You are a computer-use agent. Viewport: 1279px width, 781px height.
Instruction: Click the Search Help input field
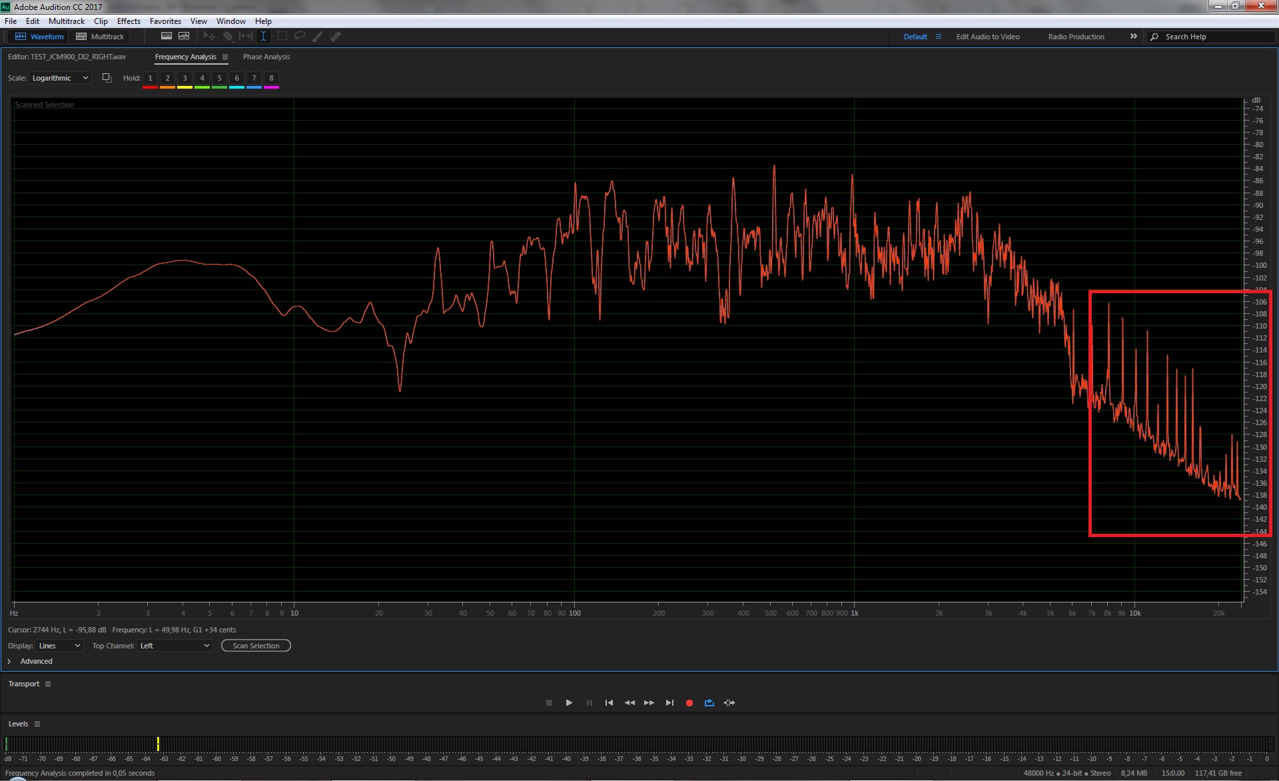click(1212, 37)
